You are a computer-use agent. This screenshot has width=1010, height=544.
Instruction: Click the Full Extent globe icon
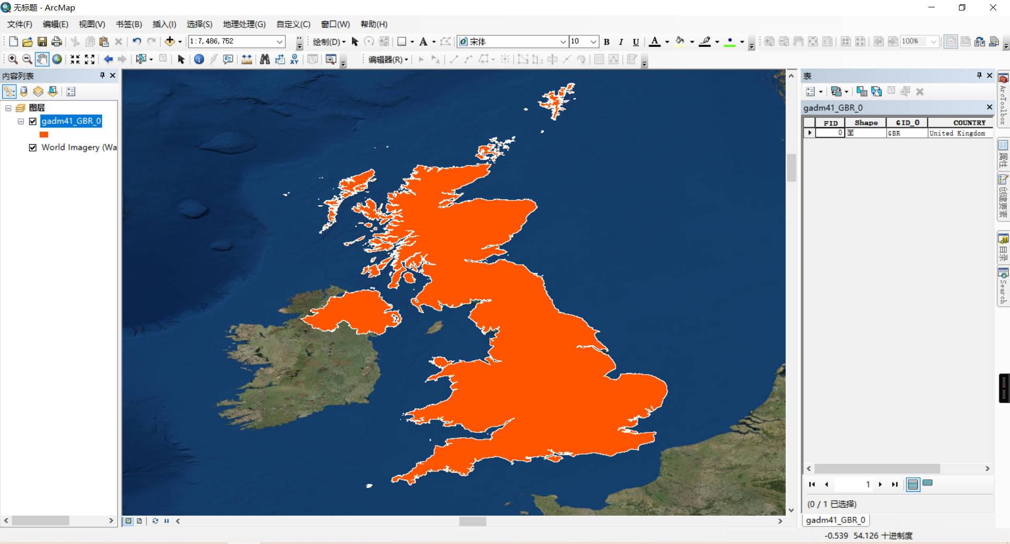pyautogui.click(x=57, y=59)
